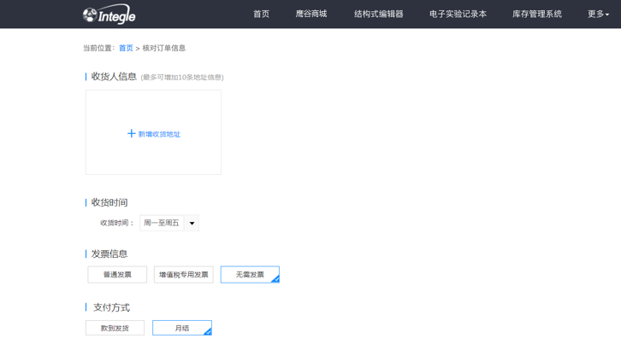The height and width of the screenshot is (350, 621).
Task: Click the blue checkmark corner on 月结
Action: pyautogui.click(x=207, y=331)
